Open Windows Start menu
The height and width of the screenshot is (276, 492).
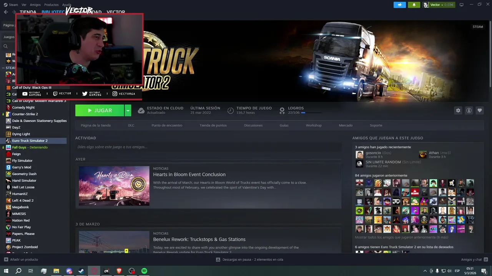tap(6, 271)
